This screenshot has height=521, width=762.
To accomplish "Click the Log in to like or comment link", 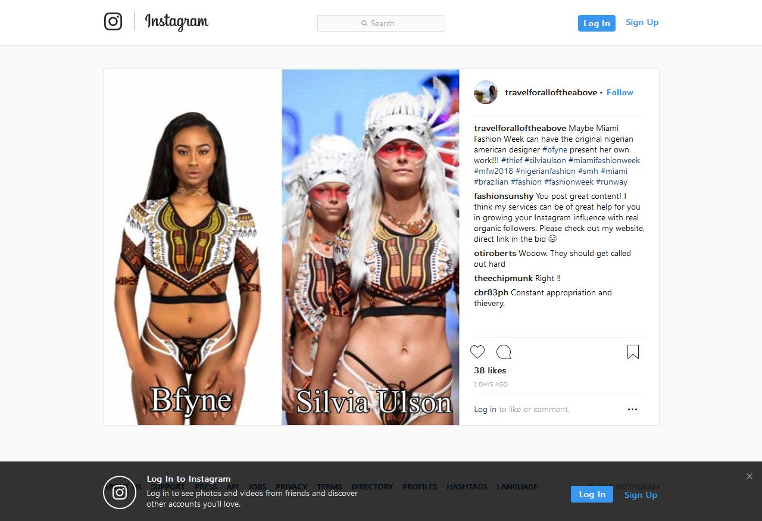I will click(485, 409).
